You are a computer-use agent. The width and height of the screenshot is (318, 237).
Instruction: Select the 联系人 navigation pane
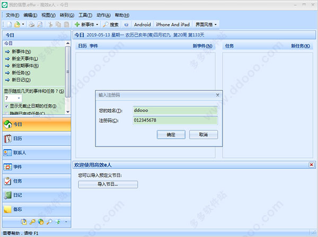37,153
